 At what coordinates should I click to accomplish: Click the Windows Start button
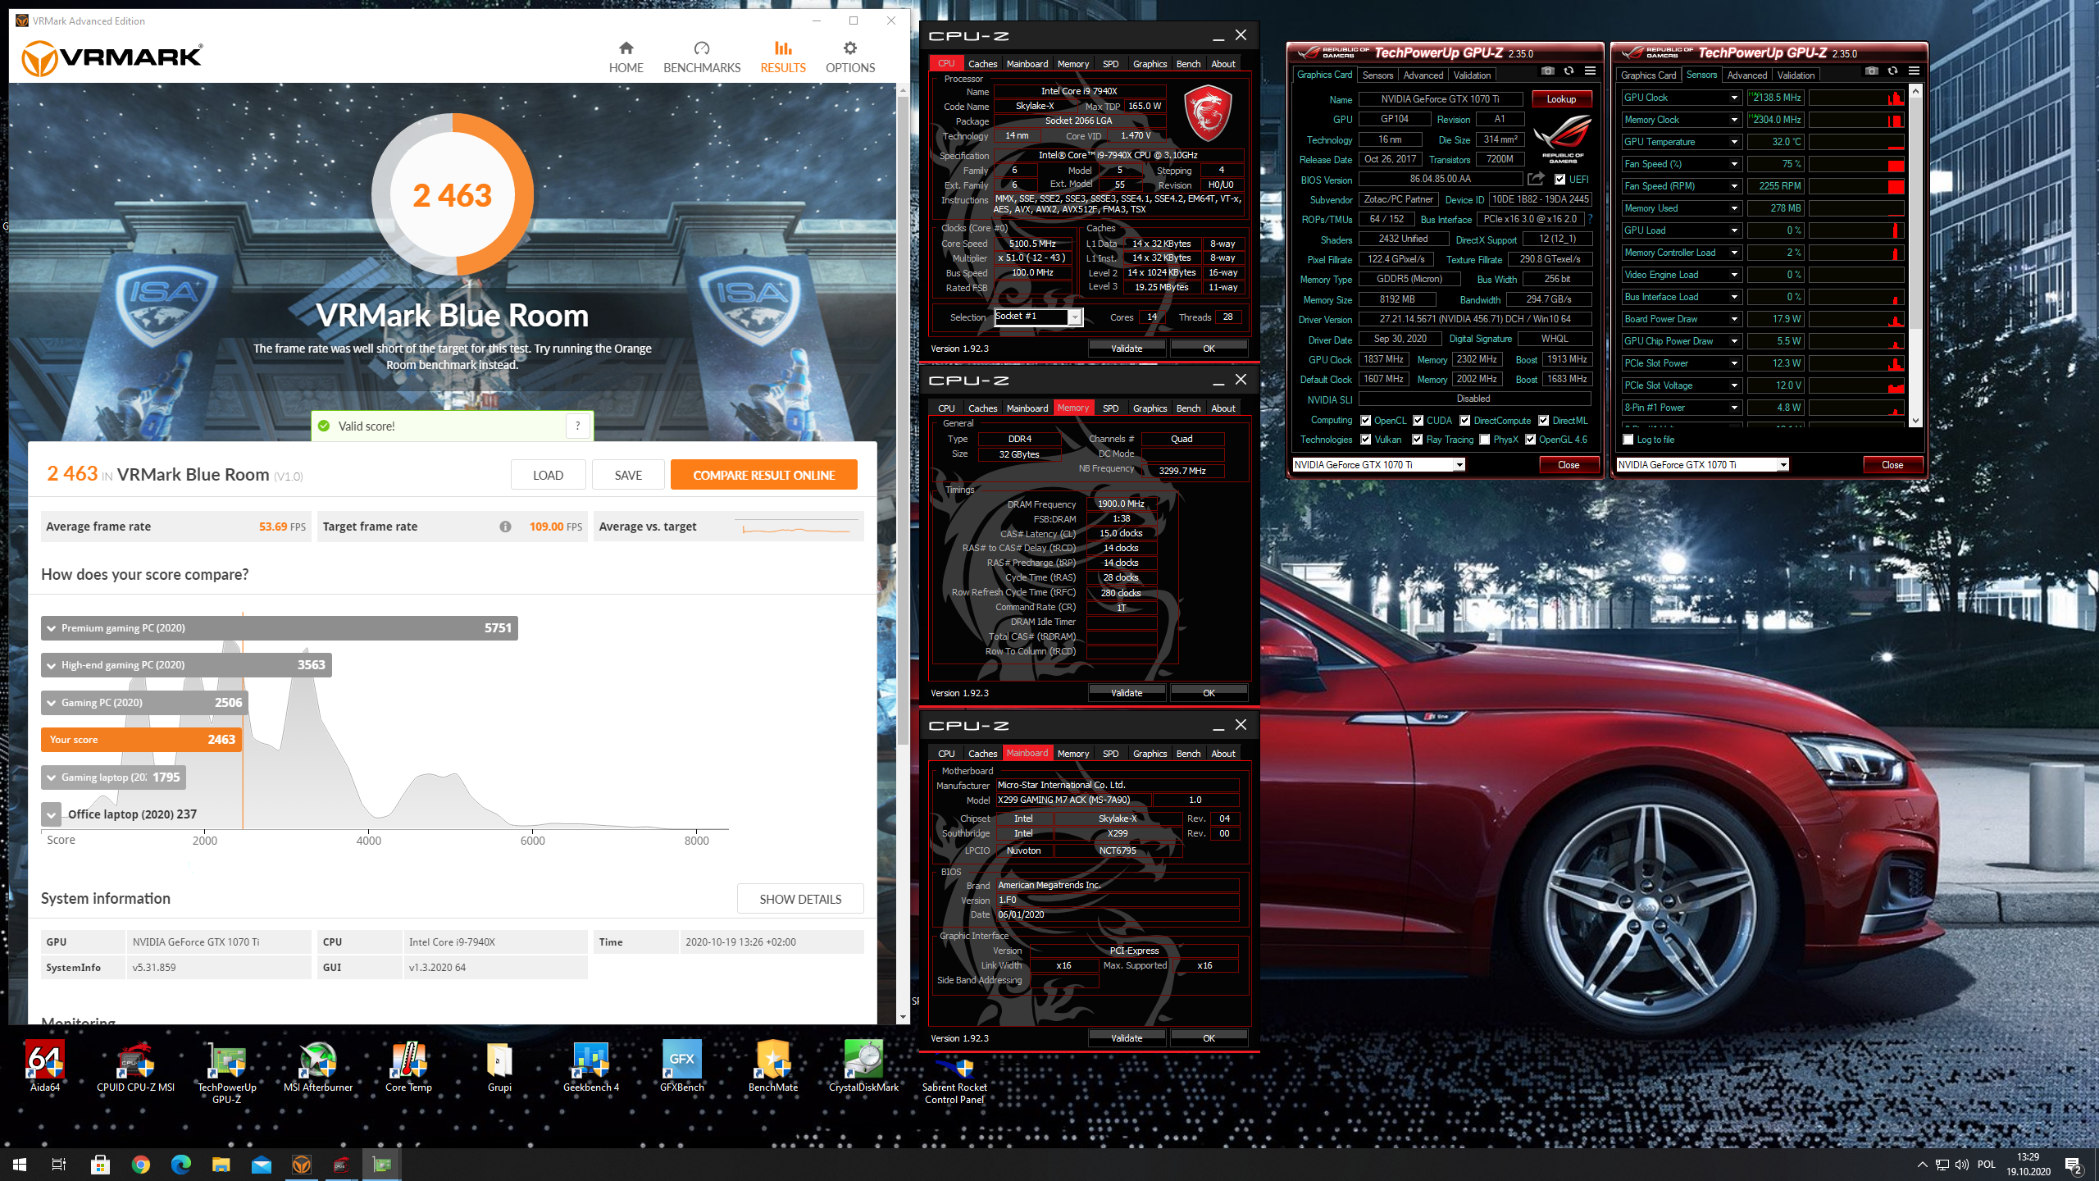point(20,1165)
